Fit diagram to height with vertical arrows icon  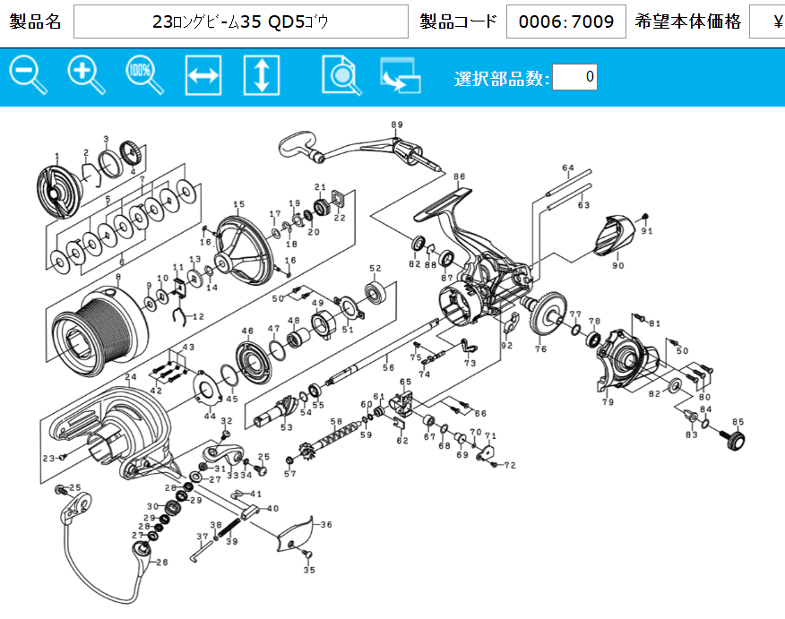(x=262, y=75)
